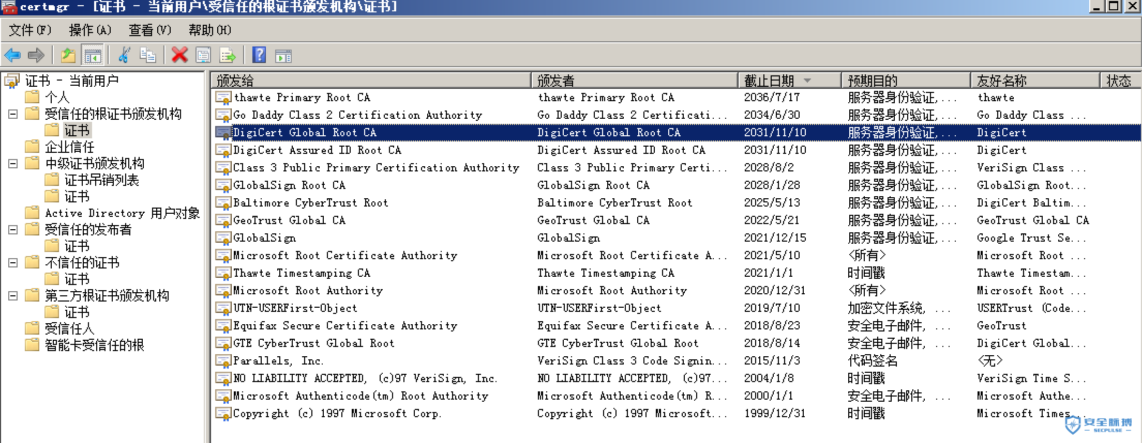The image size is (1142, 443).
Task: Sort by the 颁发给 column header
Action: pyautogui.click(x=371, y=81)
